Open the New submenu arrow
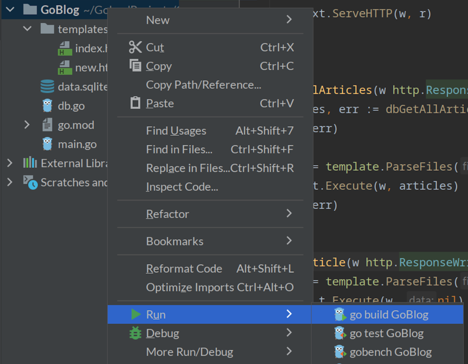468x364 pixels. 289,20
